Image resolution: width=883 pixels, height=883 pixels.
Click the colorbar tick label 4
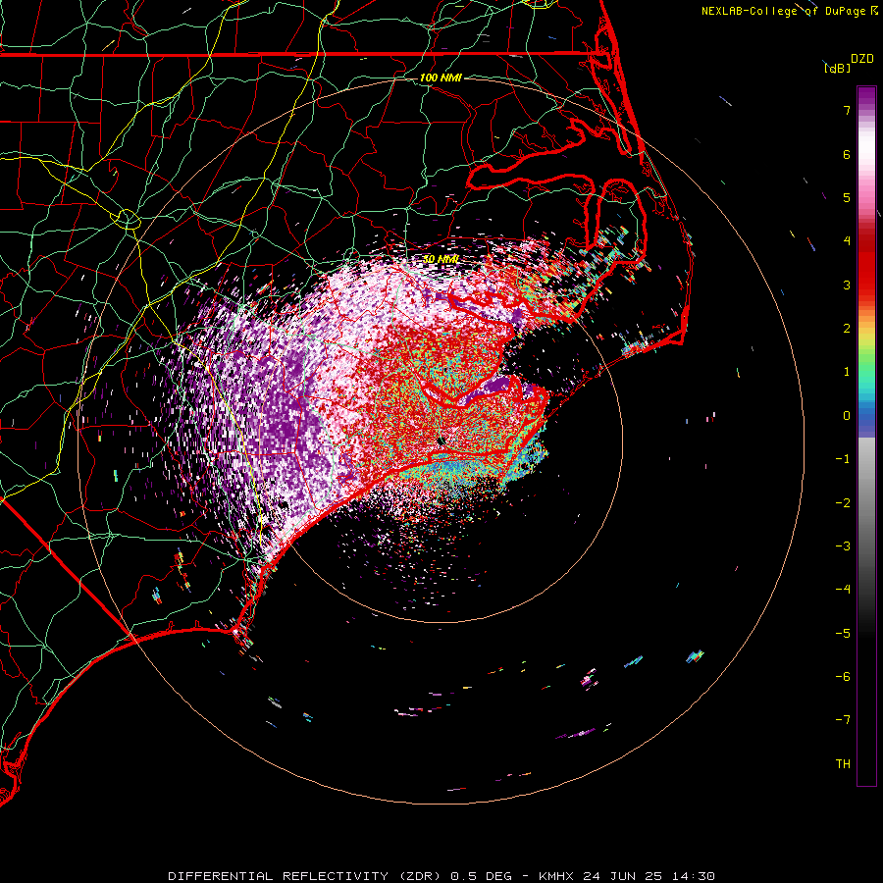click(847, 241)
